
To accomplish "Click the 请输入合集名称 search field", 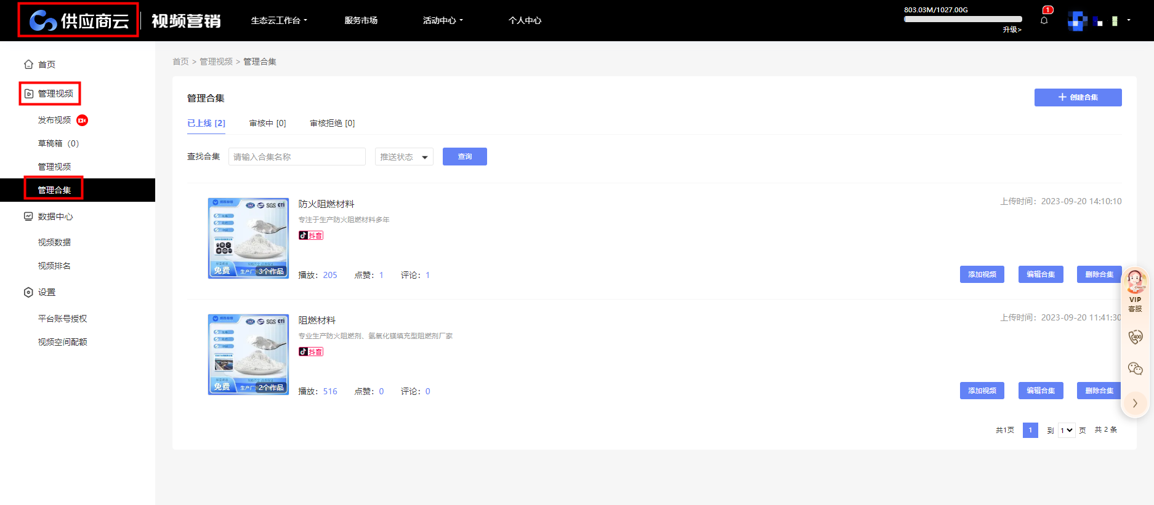I will (x=297, y=157).
